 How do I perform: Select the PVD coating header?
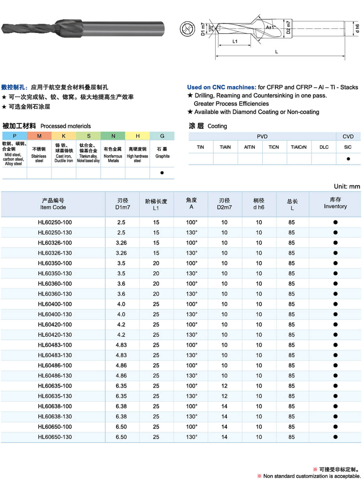(262, 136)
